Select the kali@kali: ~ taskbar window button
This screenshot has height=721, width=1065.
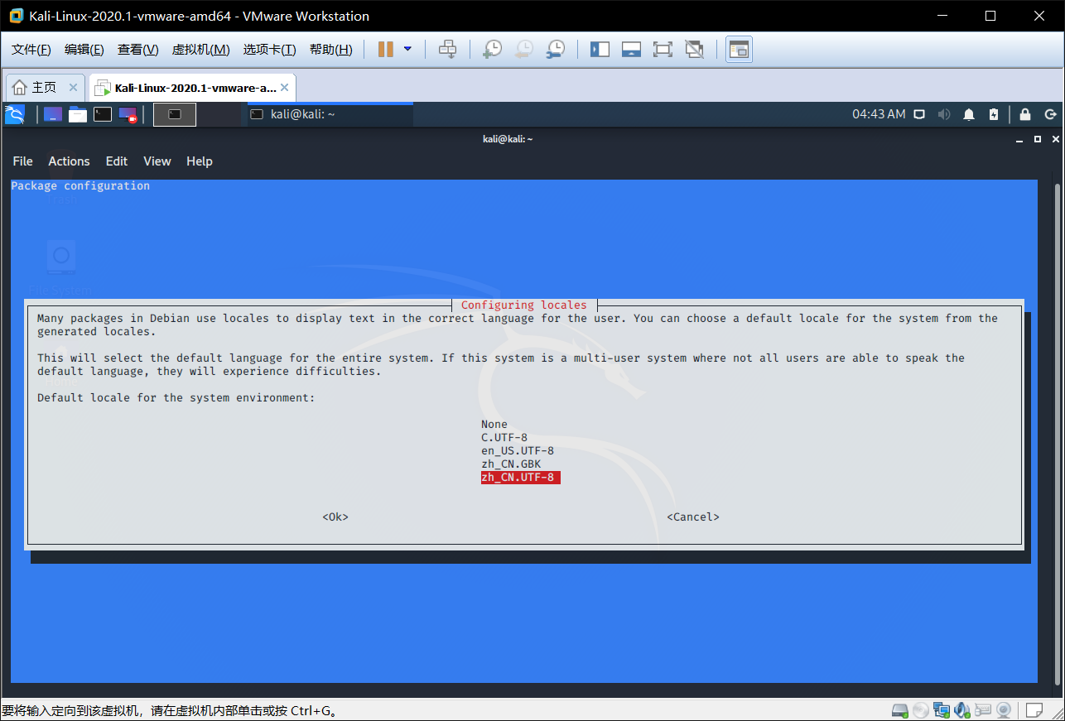tap(330, 114)
